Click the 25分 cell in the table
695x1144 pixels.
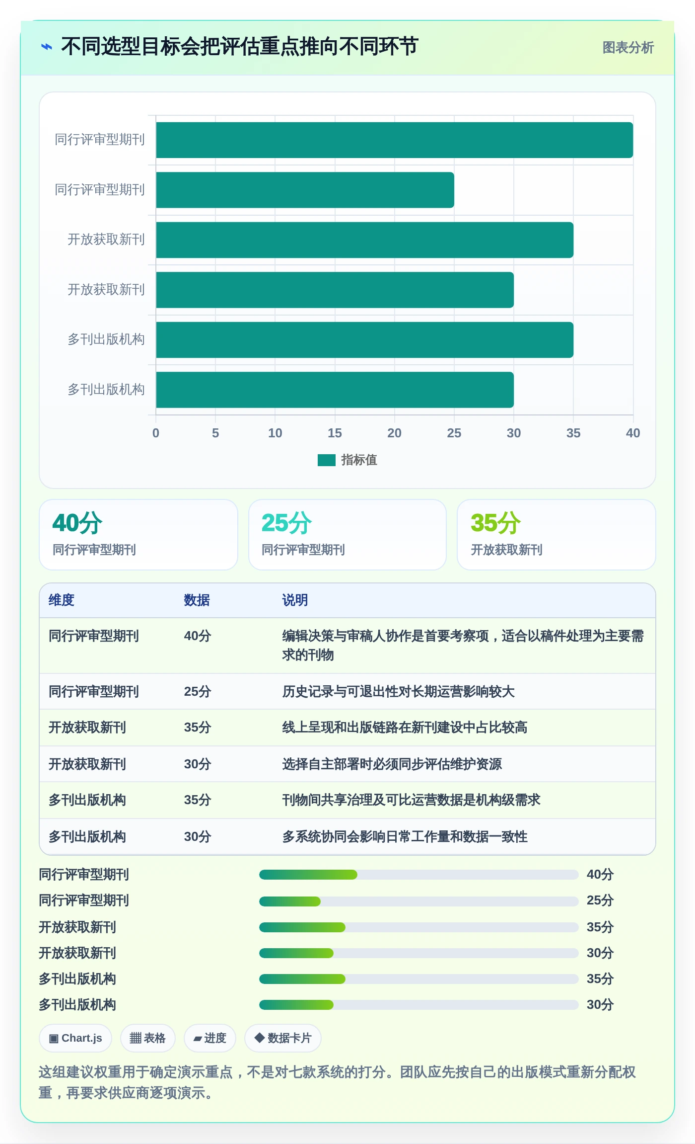tap(198, 692)
